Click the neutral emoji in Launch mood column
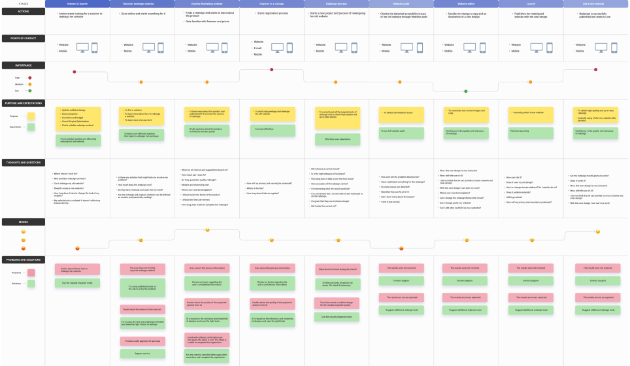The width and height of the screenshot is (630, 366). coord(532,241)
